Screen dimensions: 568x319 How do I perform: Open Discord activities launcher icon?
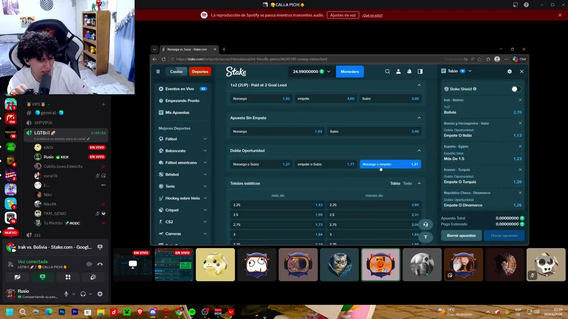point(68,277)
